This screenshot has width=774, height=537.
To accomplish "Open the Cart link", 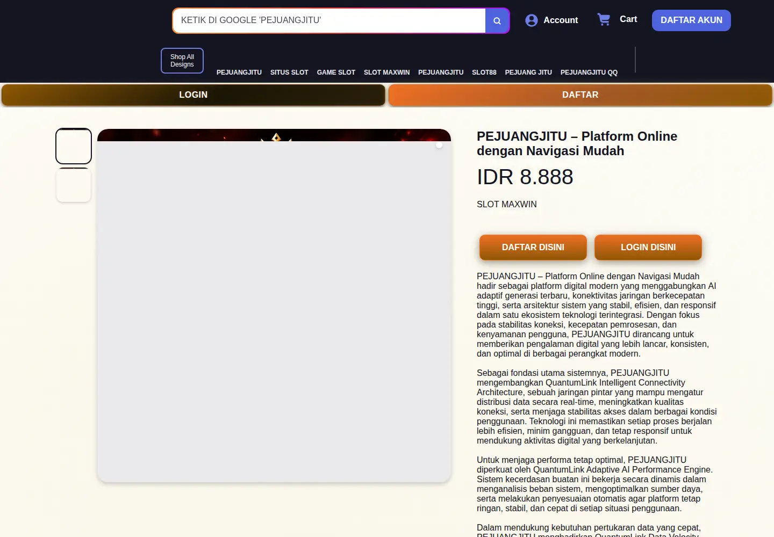I will [628, 19].
